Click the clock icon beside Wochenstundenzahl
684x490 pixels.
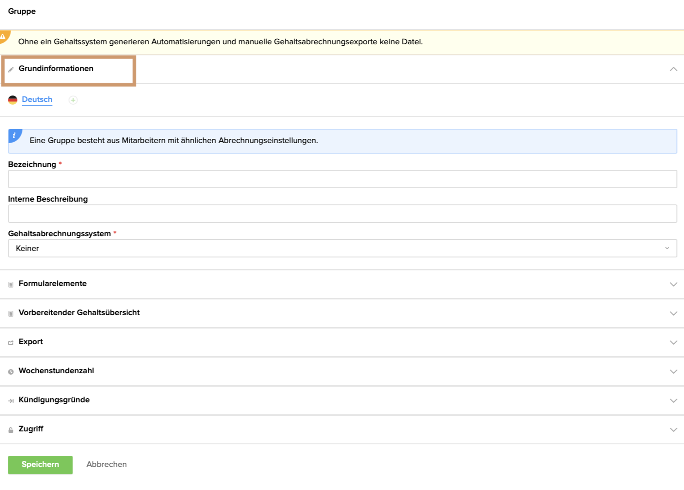point(11,372)
